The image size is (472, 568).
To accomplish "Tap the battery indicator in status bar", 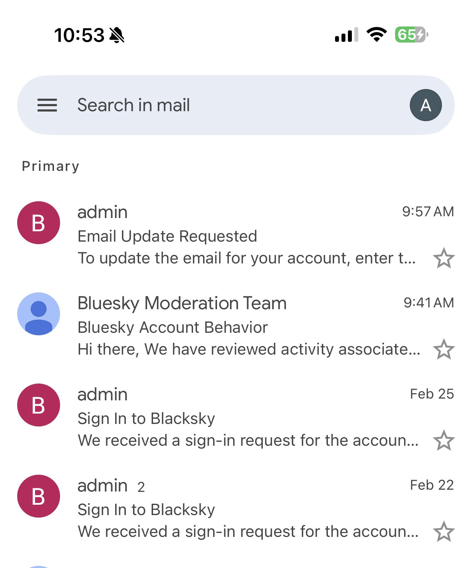I will (x=411, y=35).
